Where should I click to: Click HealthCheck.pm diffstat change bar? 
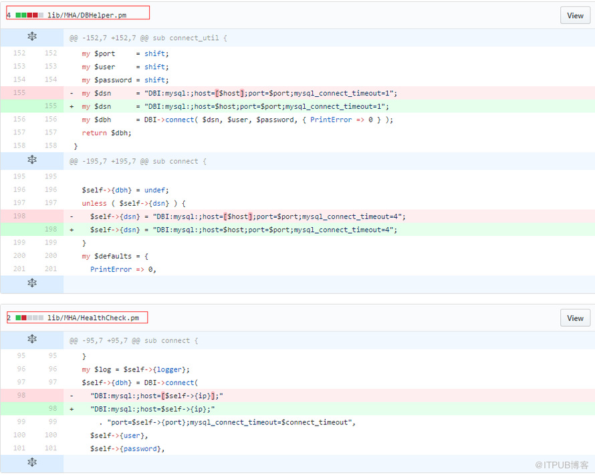point(29,318)
